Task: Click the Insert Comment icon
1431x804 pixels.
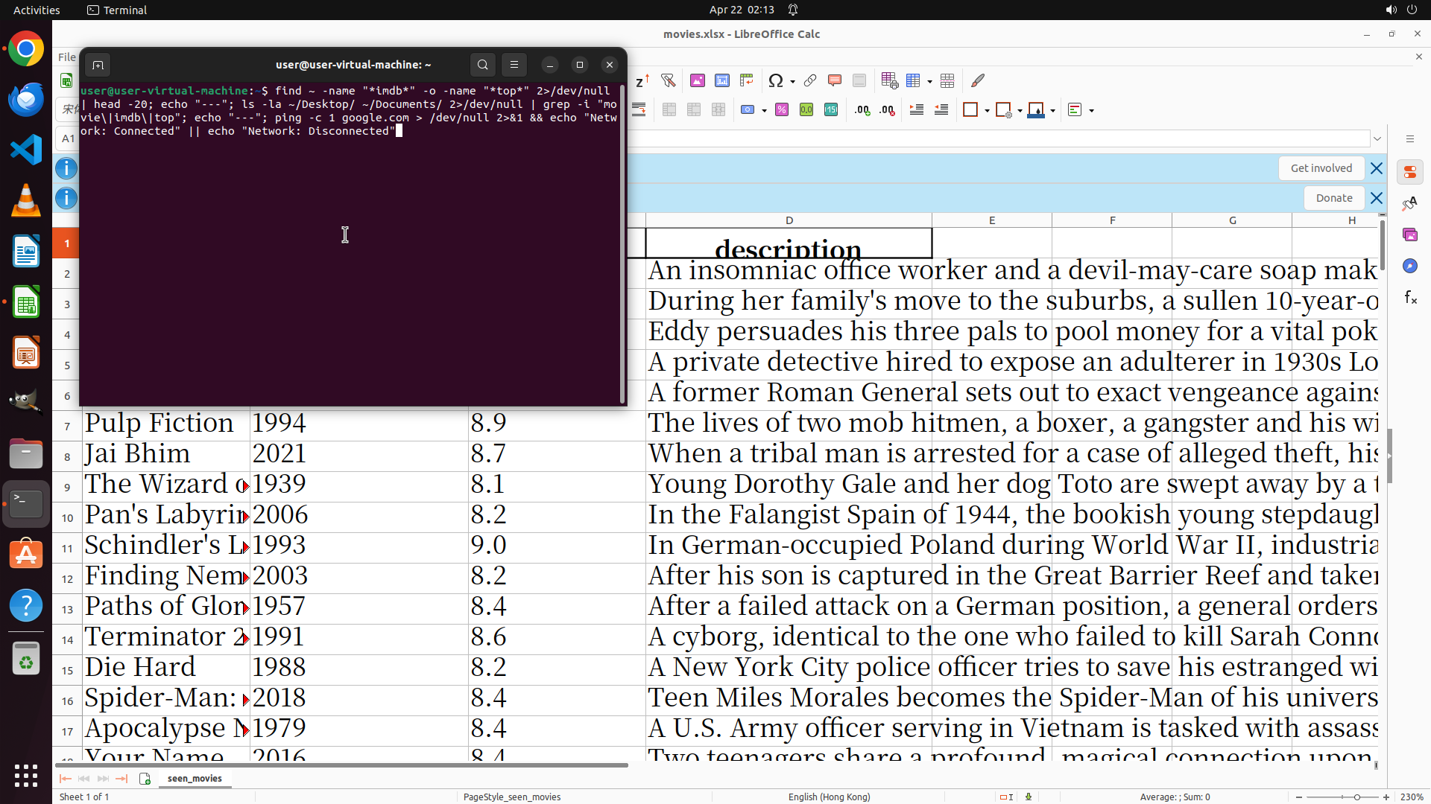Action: coord(835,80)
